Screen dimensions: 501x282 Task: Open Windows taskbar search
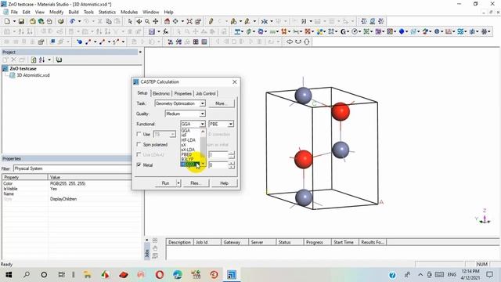coord(27,275)
